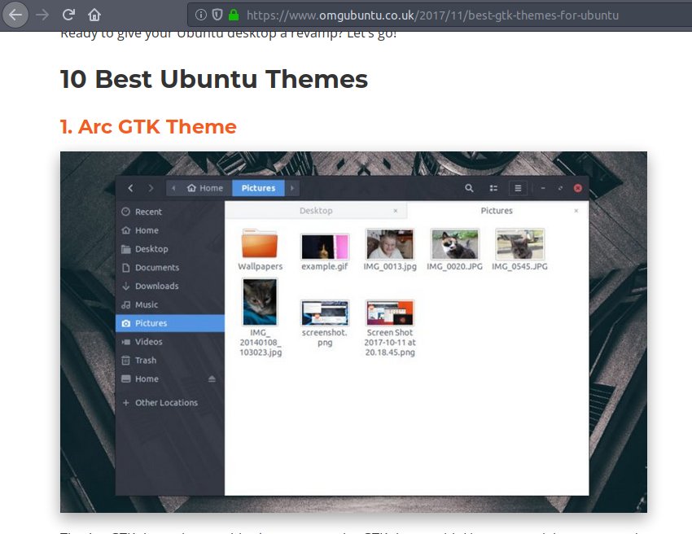
Task: Open the '1. Arc GTK Theme' heading link
Action: [148, 127]
